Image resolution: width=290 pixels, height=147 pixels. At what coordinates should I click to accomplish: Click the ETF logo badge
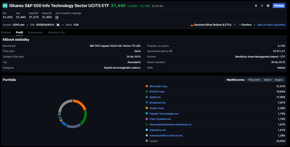pos(5,6)
